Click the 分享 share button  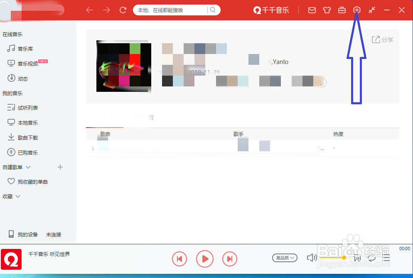point(382,39)
